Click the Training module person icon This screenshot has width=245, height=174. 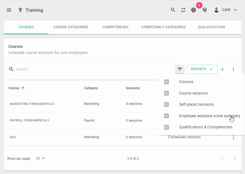20,10
